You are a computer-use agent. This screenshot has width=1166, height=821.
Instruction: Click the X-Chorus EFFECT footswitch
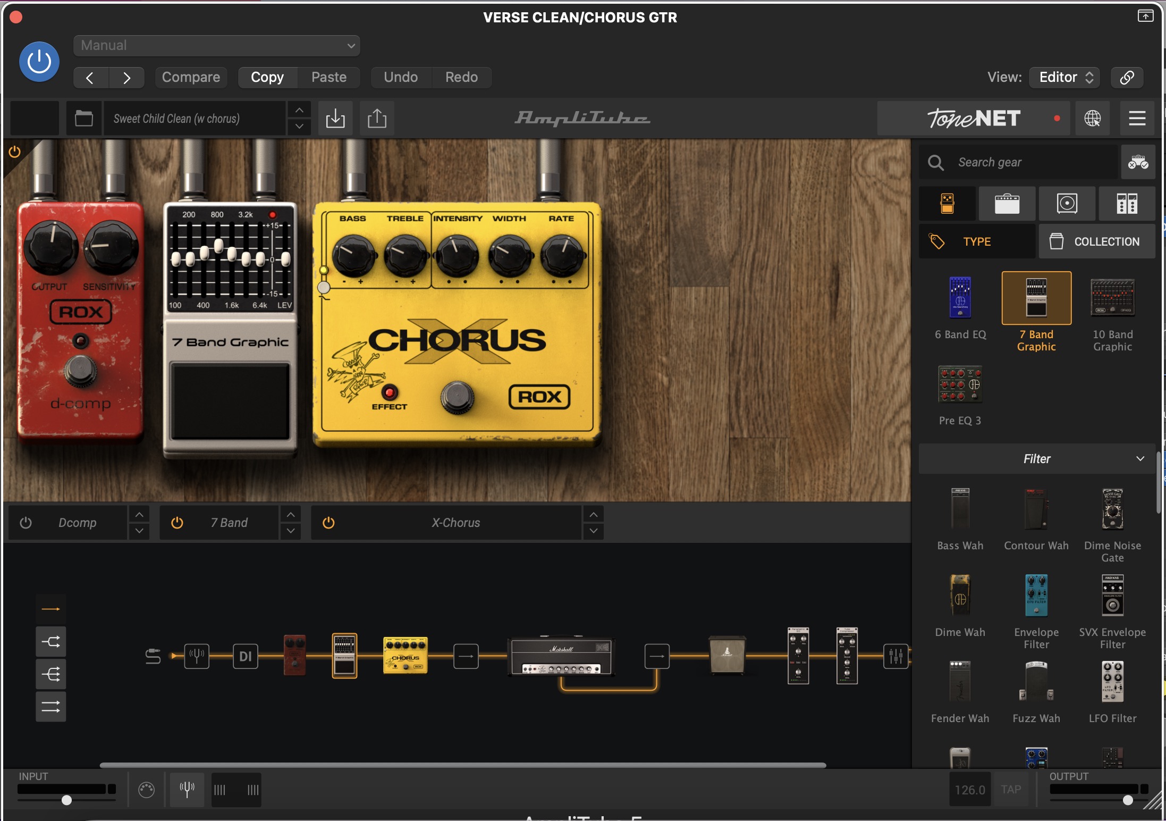[x=458, y=397]
